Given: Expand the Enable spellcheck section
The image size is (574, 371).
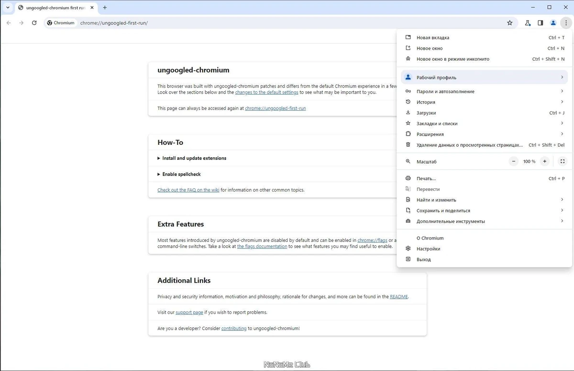Looking at the screenshot, I should tap(179, 175).
